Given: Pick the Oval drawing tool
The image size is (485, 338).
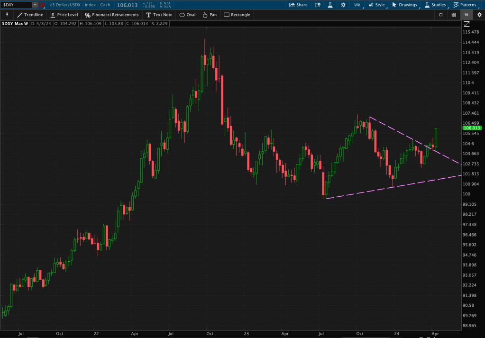Looking at the screenshot, I should (x=187, y=15).
